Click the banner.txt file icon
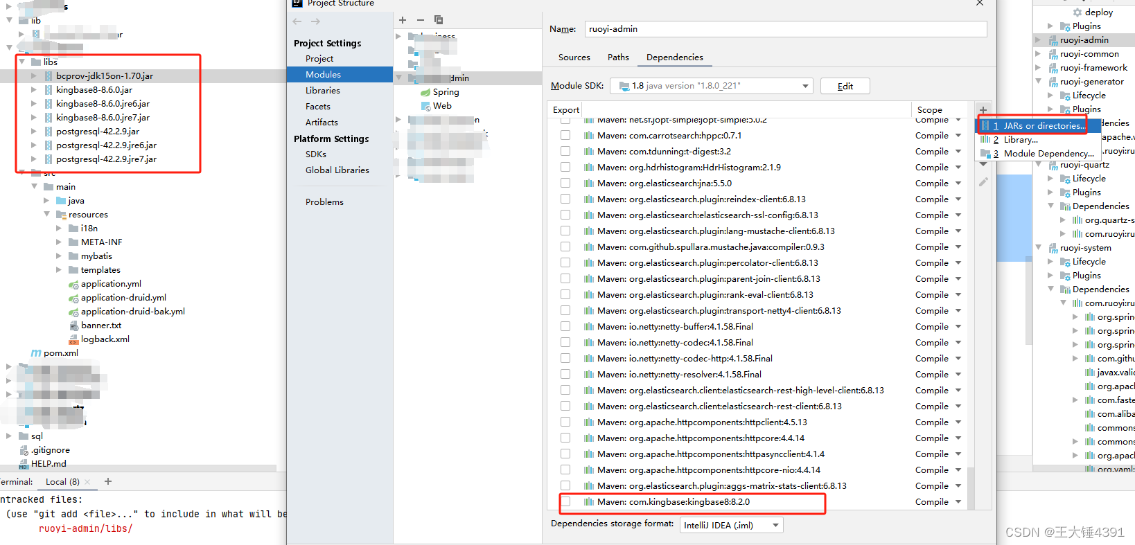Screen dimensions: 1135x545 coord(73,325)
